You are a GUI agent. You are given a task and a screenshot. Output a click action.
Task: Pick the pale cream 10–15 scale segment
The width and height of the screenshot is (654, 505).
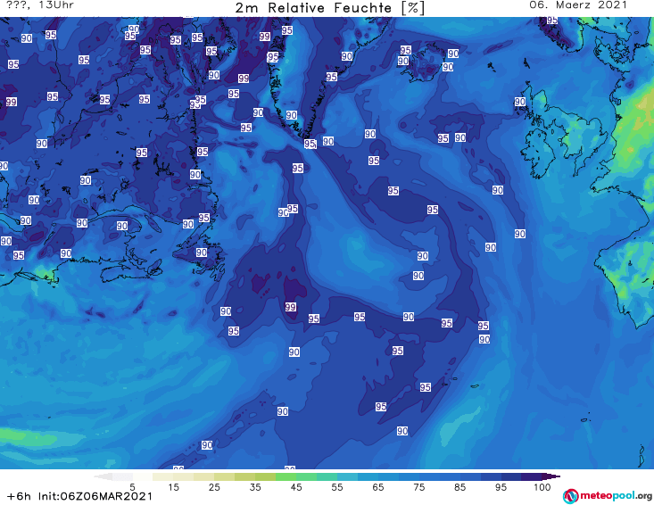click(x=163, y=476)
